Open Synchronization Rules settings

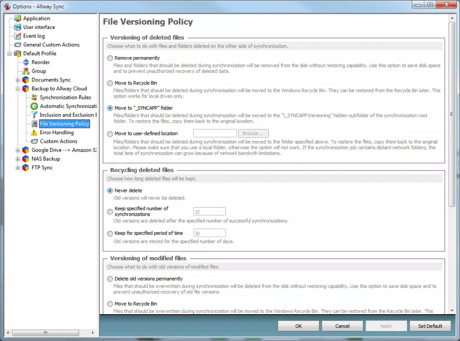(x=65, y=97)
